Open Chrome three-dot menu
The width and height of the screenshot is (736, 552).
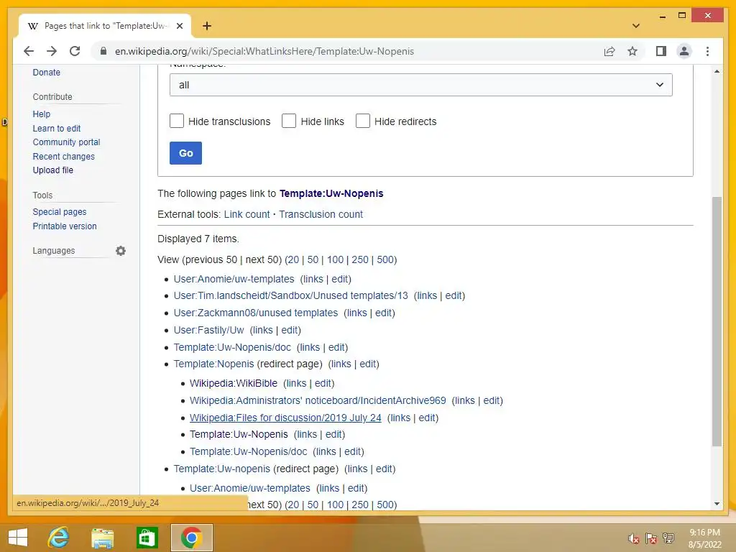click(x=707, y=51)
